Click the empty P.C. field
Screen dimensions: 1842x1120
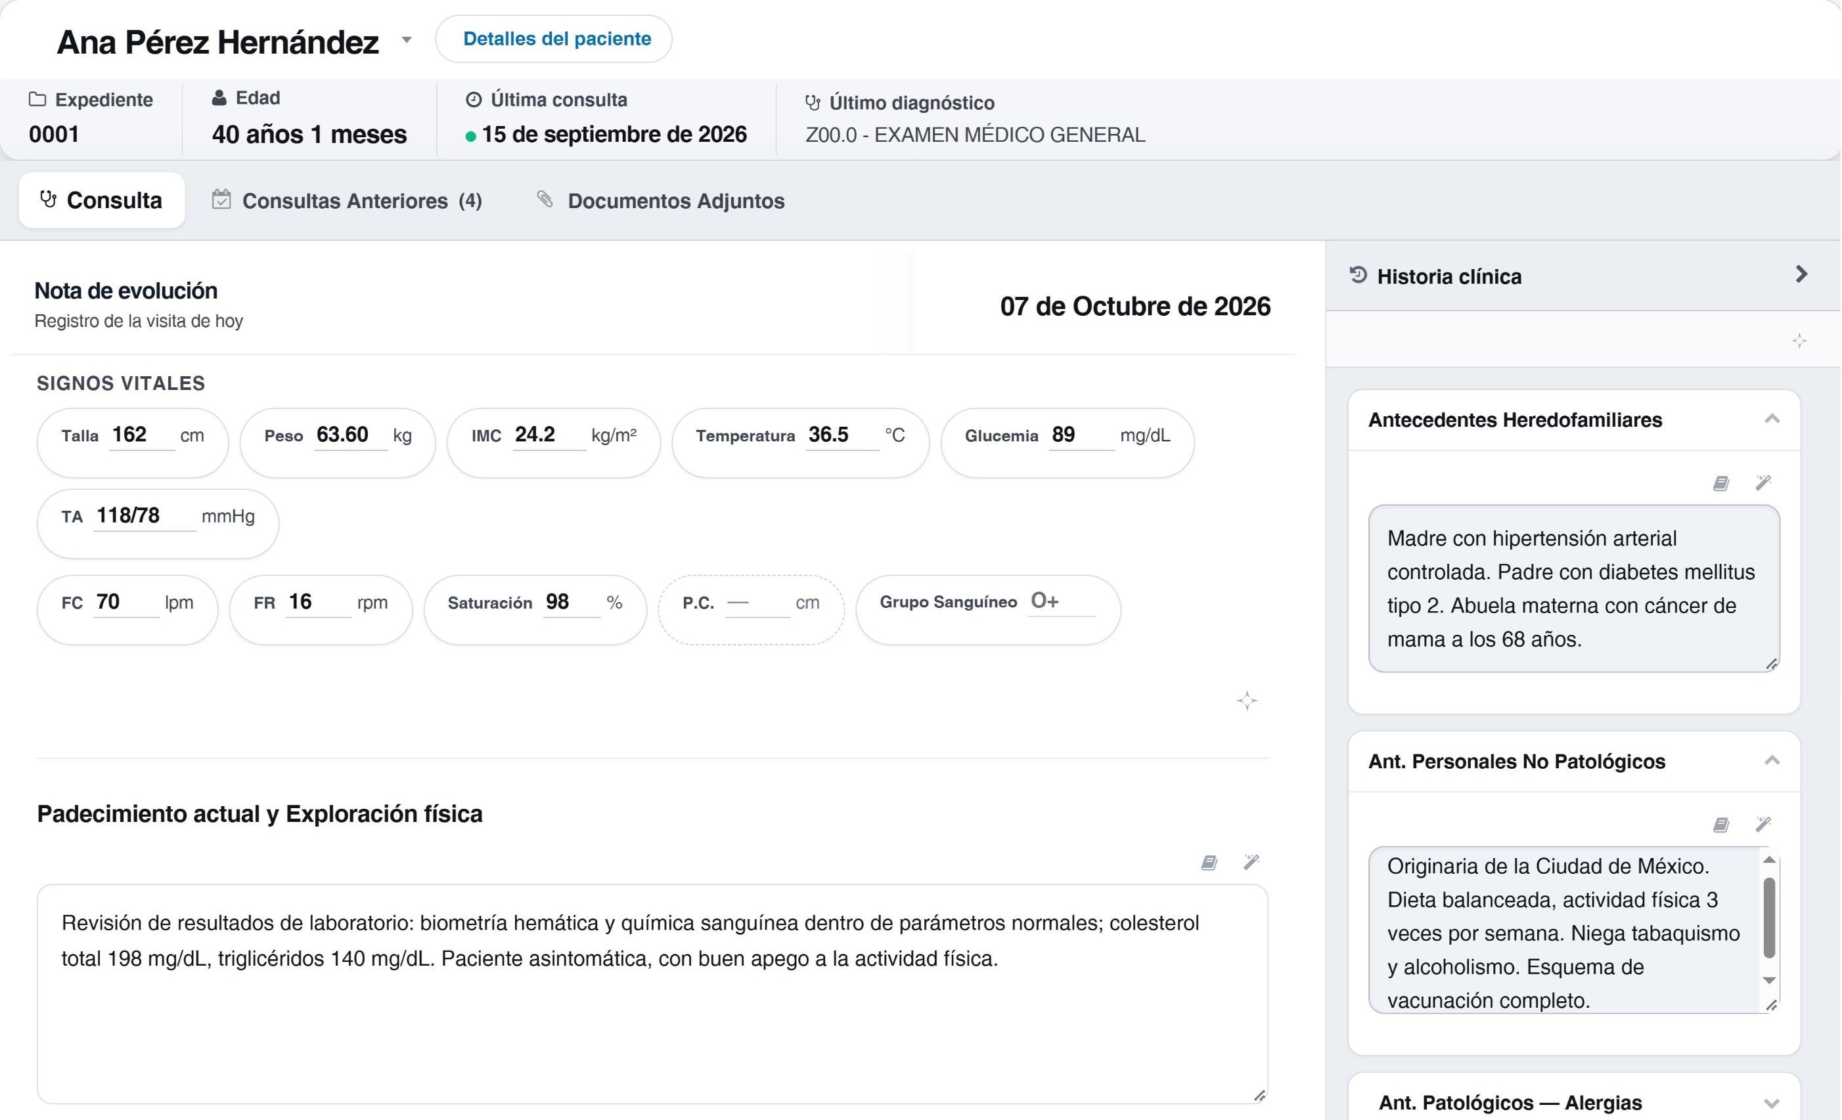[757, 602]
